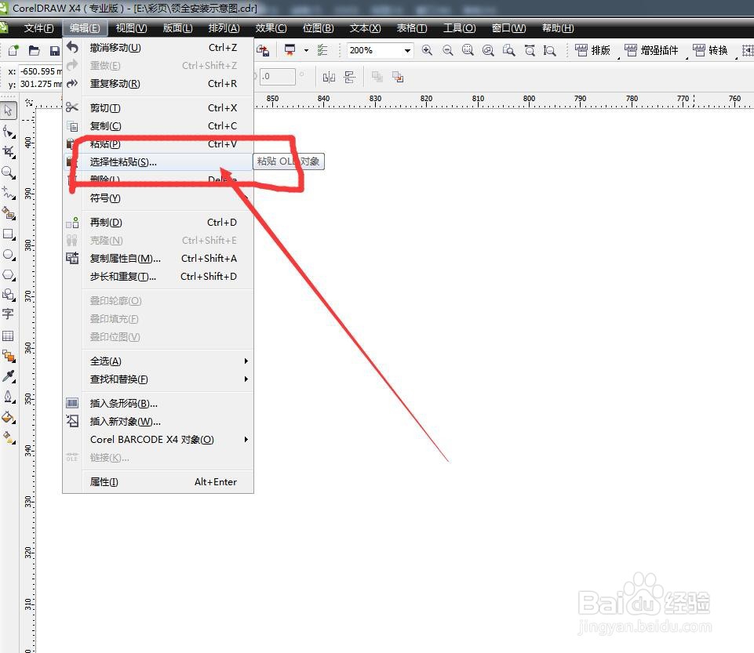Screen dimensions: 754x653
Task: Select the Interactive fill tool
Action: (8, 437)
